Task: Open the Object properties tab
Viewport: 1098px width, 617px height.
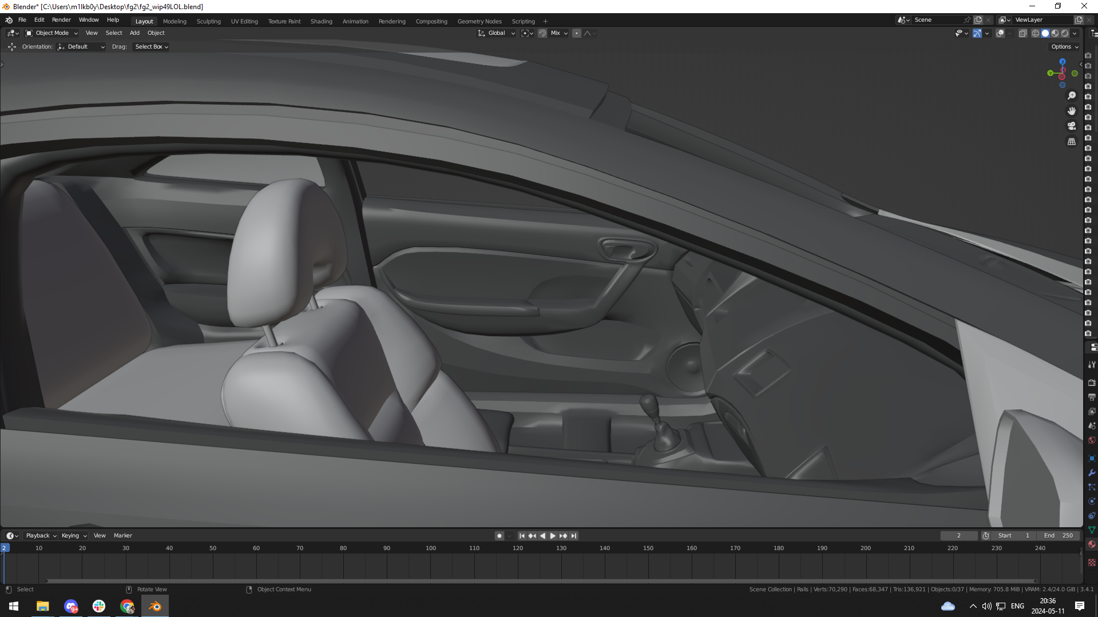Action: [1092, 458]
